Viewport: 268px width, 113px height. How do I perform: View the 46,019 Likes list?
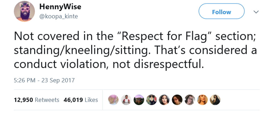pos(81,100)
